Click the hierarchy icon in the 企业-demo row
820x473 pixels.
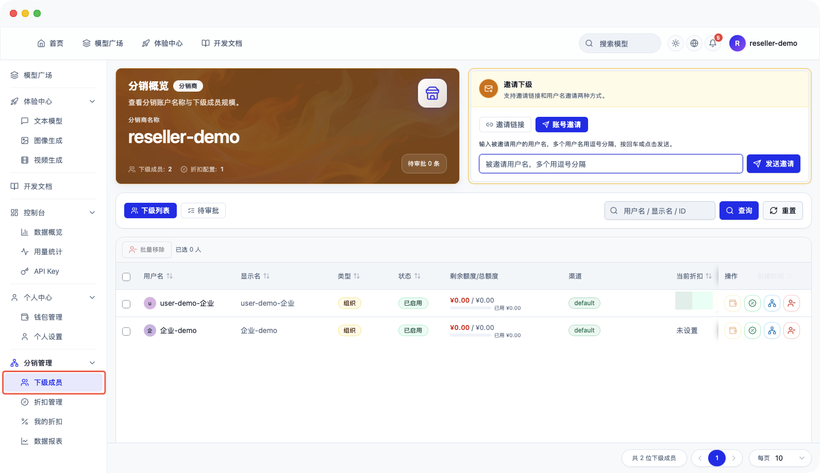772,330
